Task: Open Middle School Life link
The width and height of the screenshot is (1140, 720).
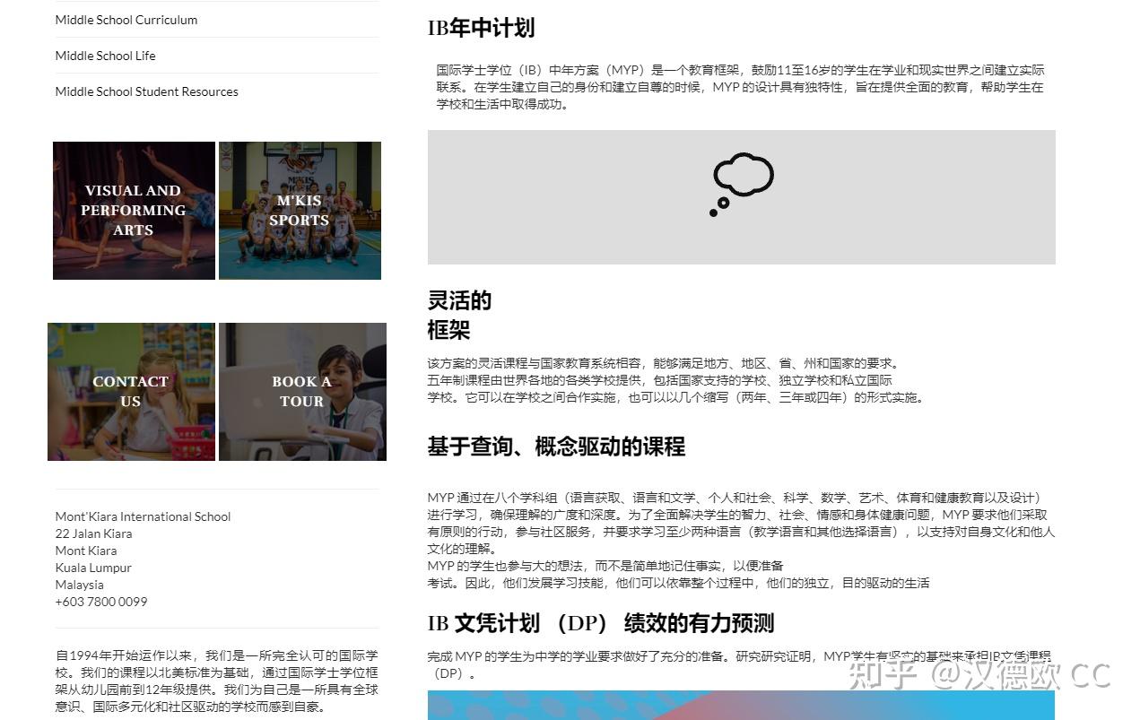Action: point(105,56)
